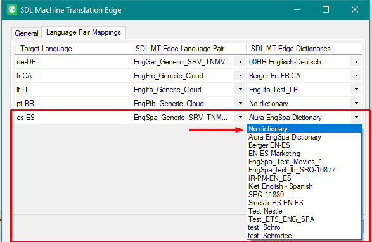The height and width of the screenshot is (242, 372).
Task: Switch to the General tab
Action: point(27,33)
